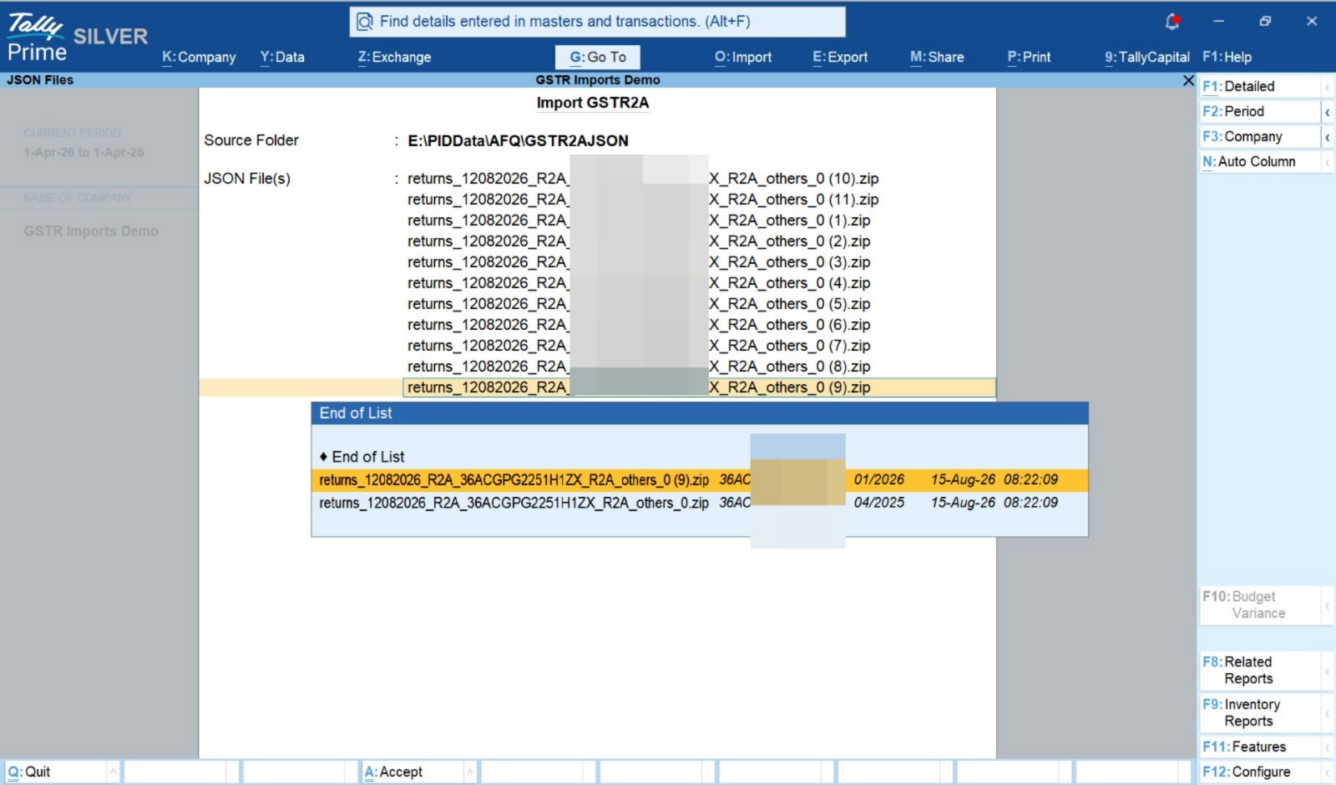Click F12: Configure button

[x=1261, y=772]
